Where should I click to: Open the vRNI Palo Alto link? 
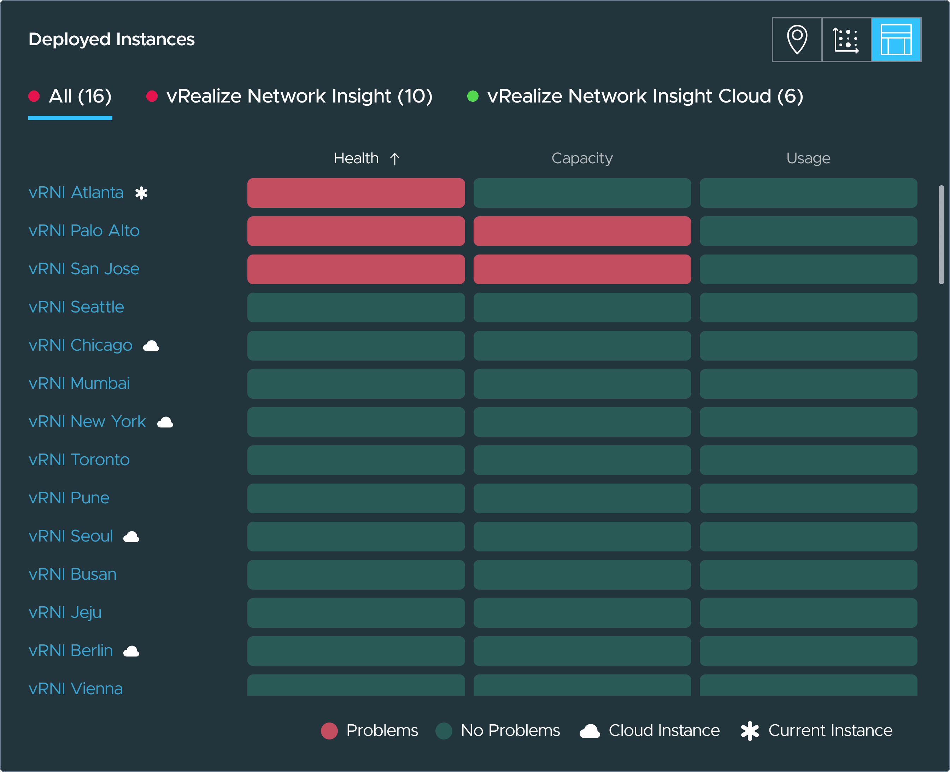pyautogui.click(x=84, y=231)
